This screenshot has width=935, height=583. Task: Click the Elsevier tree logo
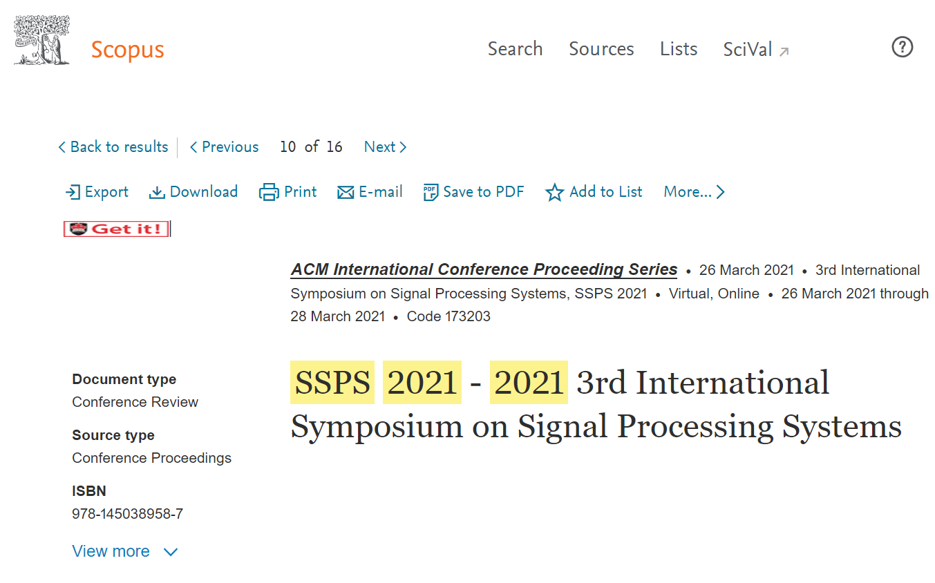coord(41,40)
